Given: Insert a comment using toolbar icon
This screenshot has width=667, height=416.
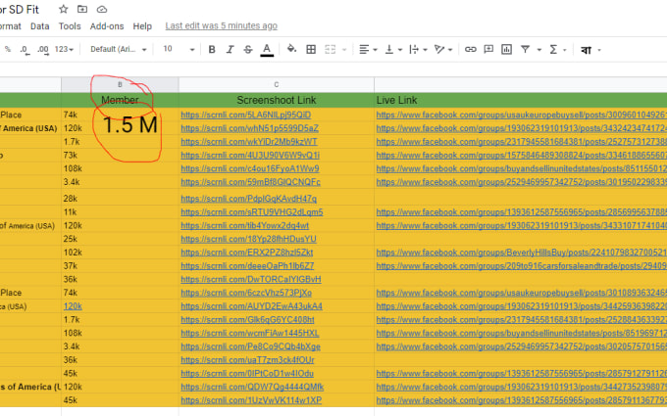Looking at the screenshot, I should tap(488, 49).
